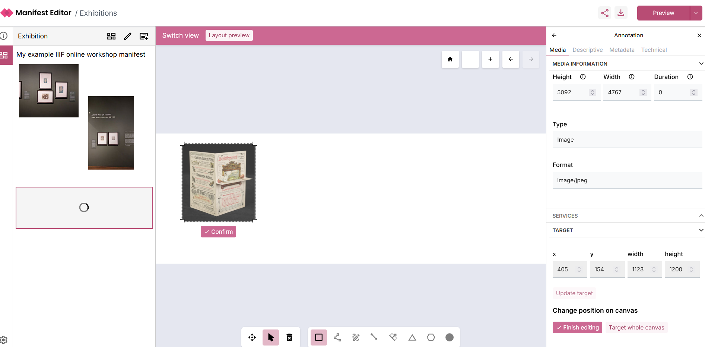Open the Technical tab
Screen dimensions: 705x347
click(x=654, y=50)
